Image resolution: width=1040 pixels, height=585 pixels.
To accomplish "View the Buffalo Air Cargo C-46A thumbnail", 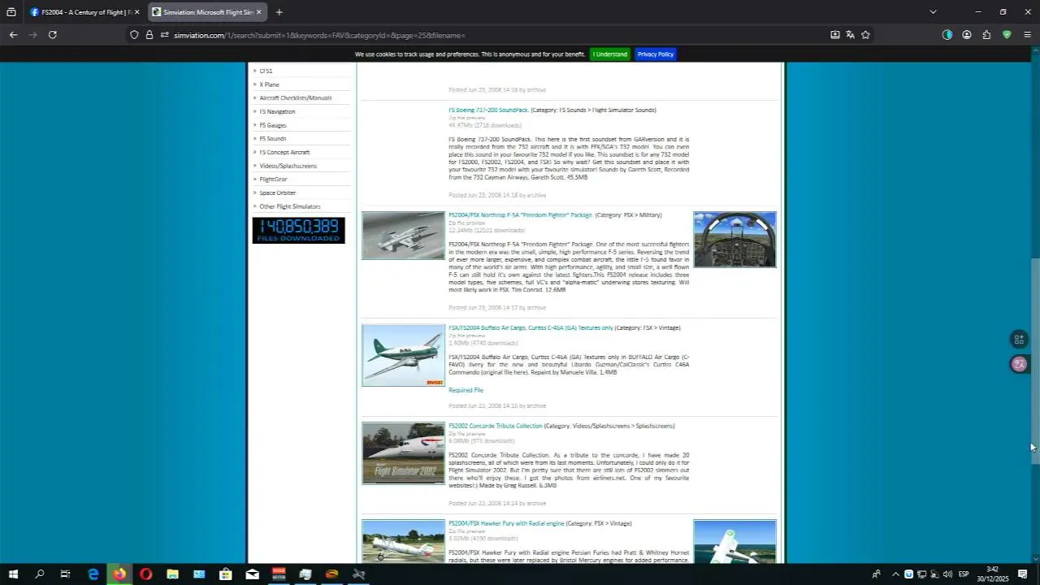I will point(403,356).
